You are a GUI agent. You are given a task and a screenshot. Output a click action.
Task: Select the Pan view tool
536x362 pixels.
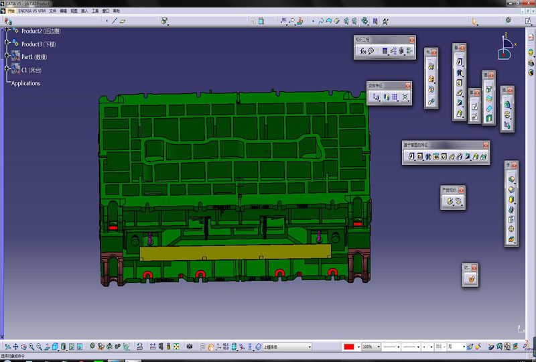[x=15, y=347]
